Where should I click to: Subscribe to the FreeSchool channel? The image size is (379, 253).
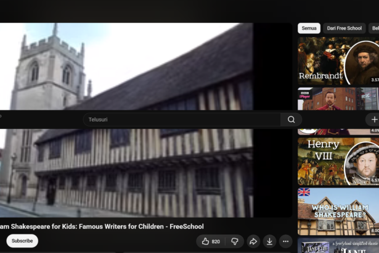pyautogui.click(x=22, y=241)
